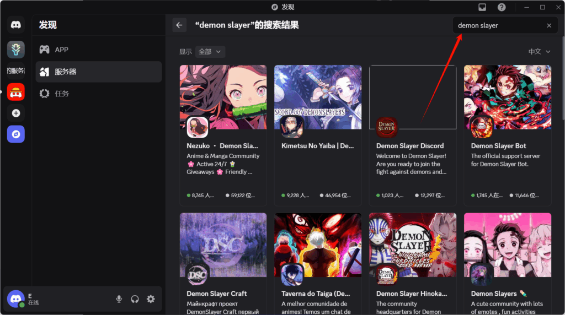Viewport: 565px width, 315px height.
Task: Open the Kimetsu No Yaiba server banner
Action: [x=318, y=97]
